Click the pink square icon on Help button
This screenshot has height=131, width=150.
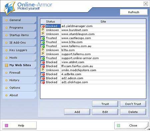click(7, 125)
